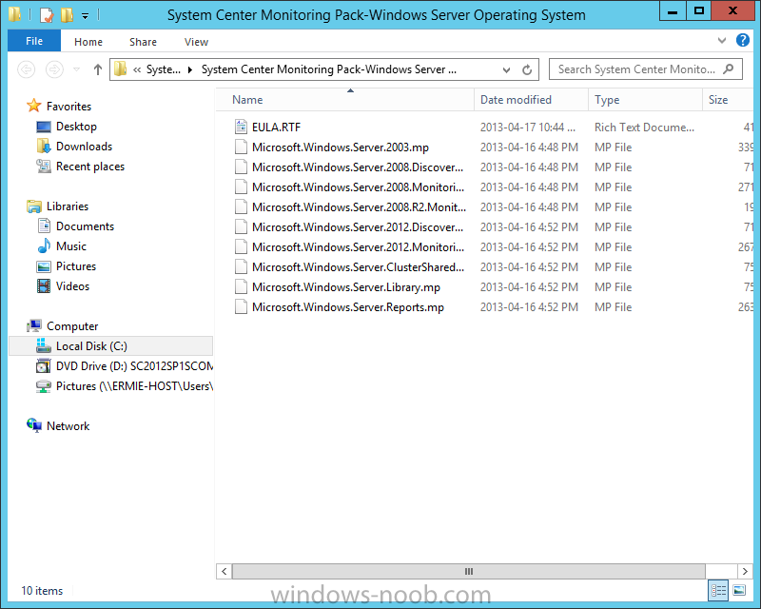Open the address bar history dropdown

pyautogui.click(x=506, y=69)
